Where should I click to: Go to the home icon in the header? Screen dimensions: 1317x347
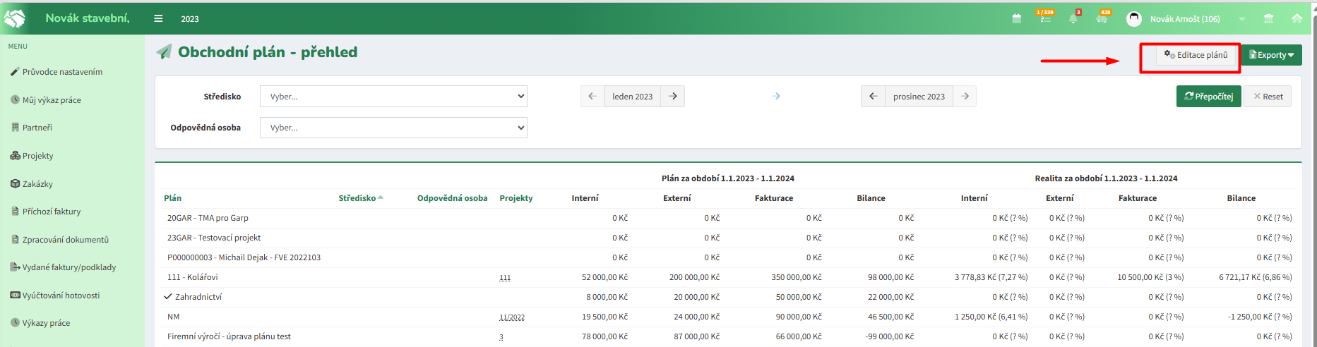tap(1297, 19)
